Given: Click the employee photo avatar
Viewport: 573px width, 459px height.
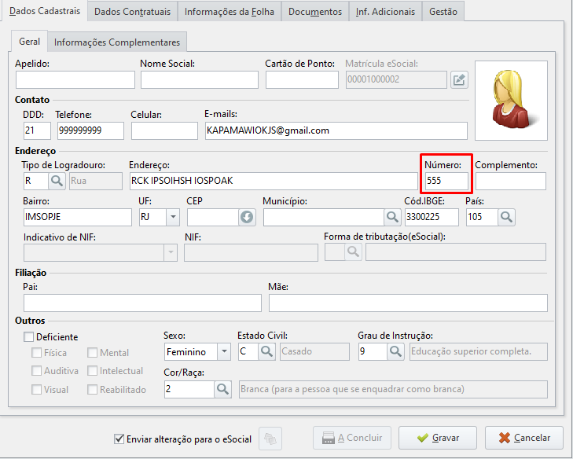Looking at the screenshot, I should click(x=511, y=101).
